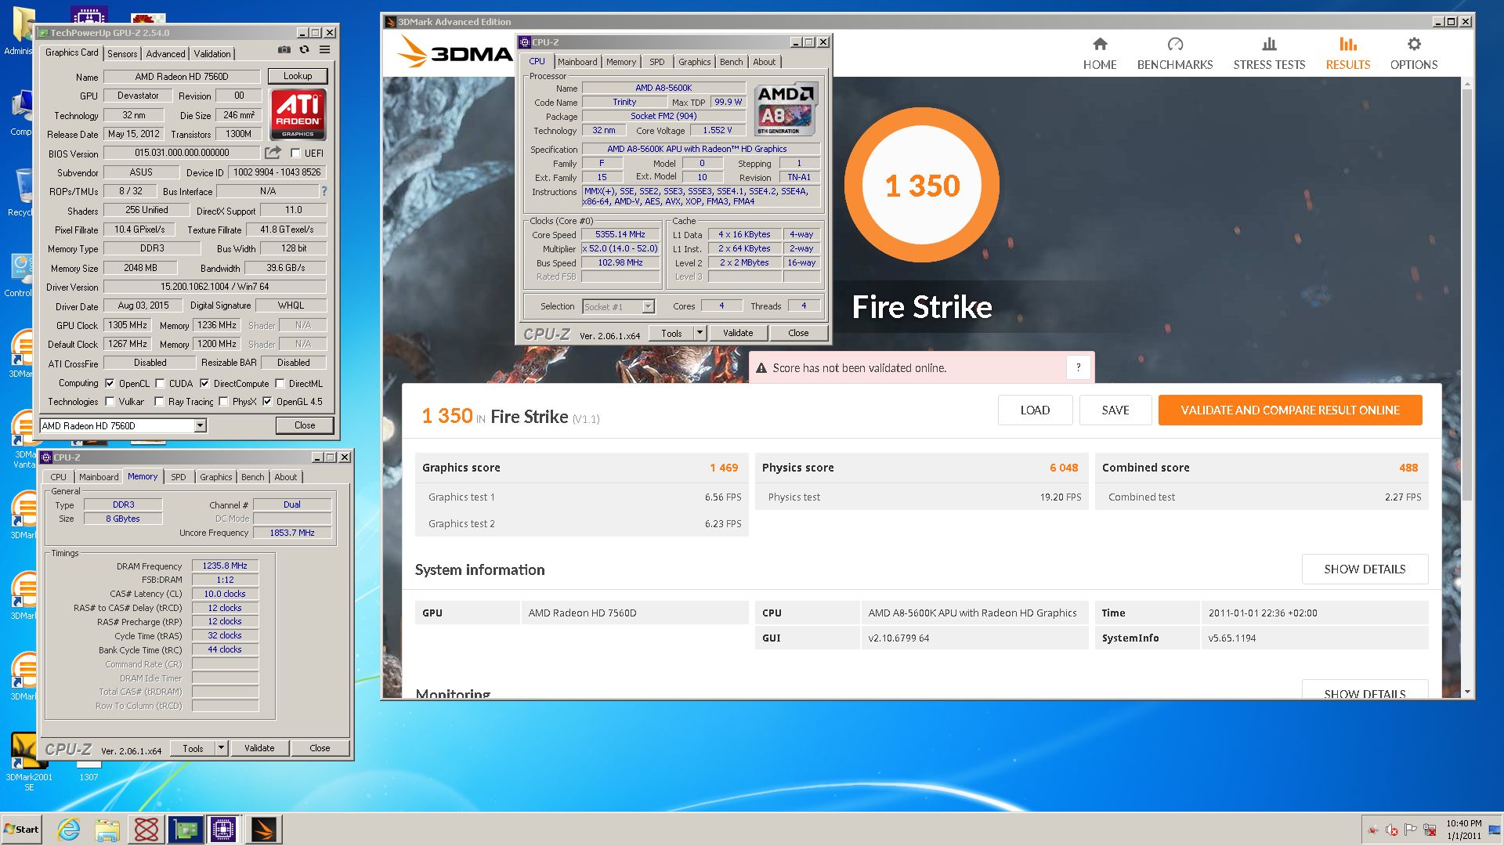Screen dimensions: 1504x846
Task: Switch to GPU-Z in the taskbar
Action: click(185, 830)
